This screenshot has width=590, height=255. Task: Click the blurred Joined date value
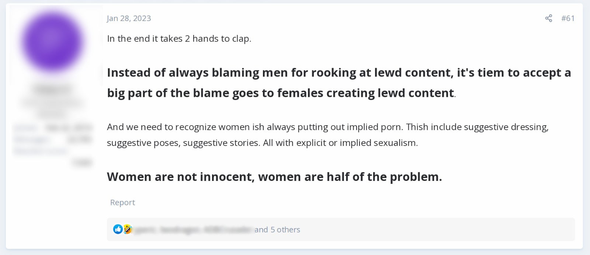tap(69, 128)
